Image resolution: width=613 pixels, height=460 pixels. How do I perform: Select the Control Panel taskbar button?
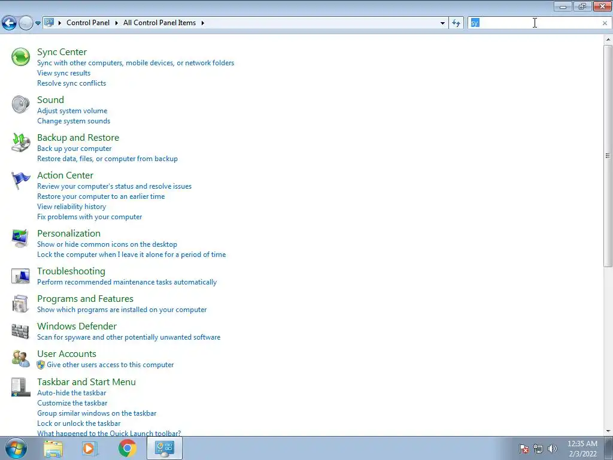165,448
